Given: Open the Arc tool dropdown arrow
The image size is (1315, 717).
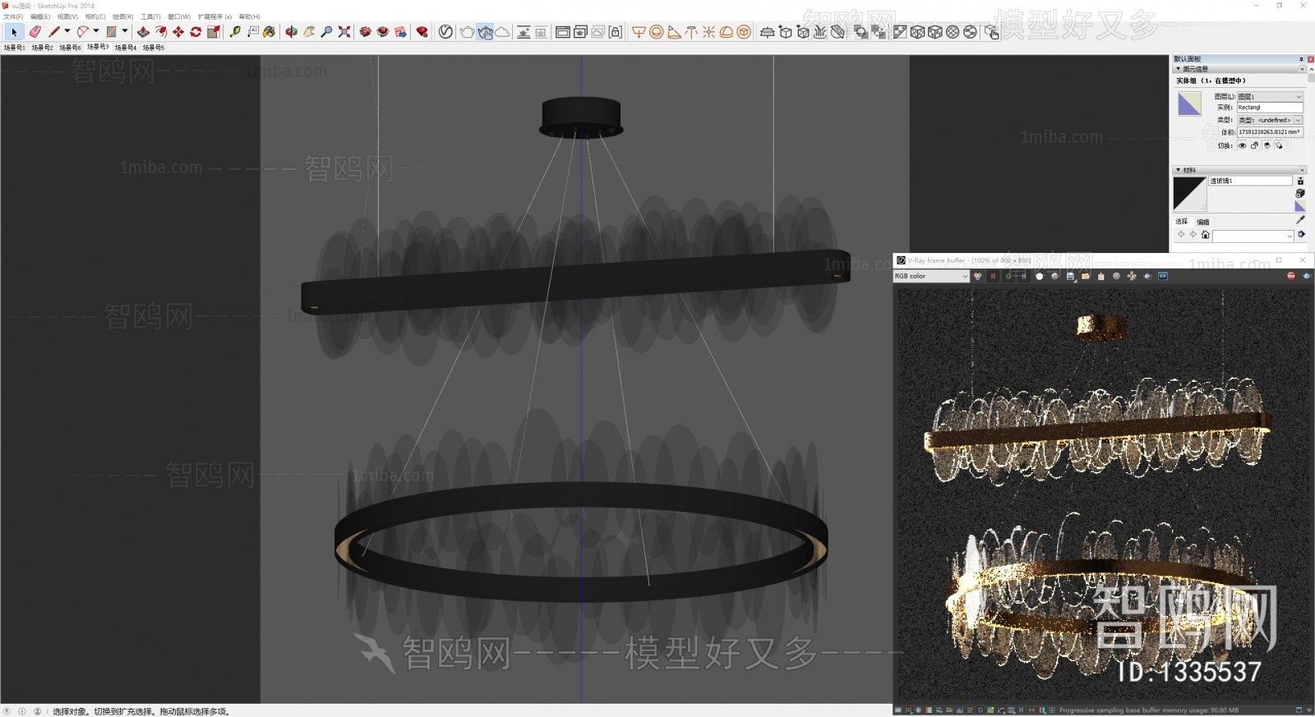Looking at the screenshot, I should pyautogui.click(x=96, y=31).
